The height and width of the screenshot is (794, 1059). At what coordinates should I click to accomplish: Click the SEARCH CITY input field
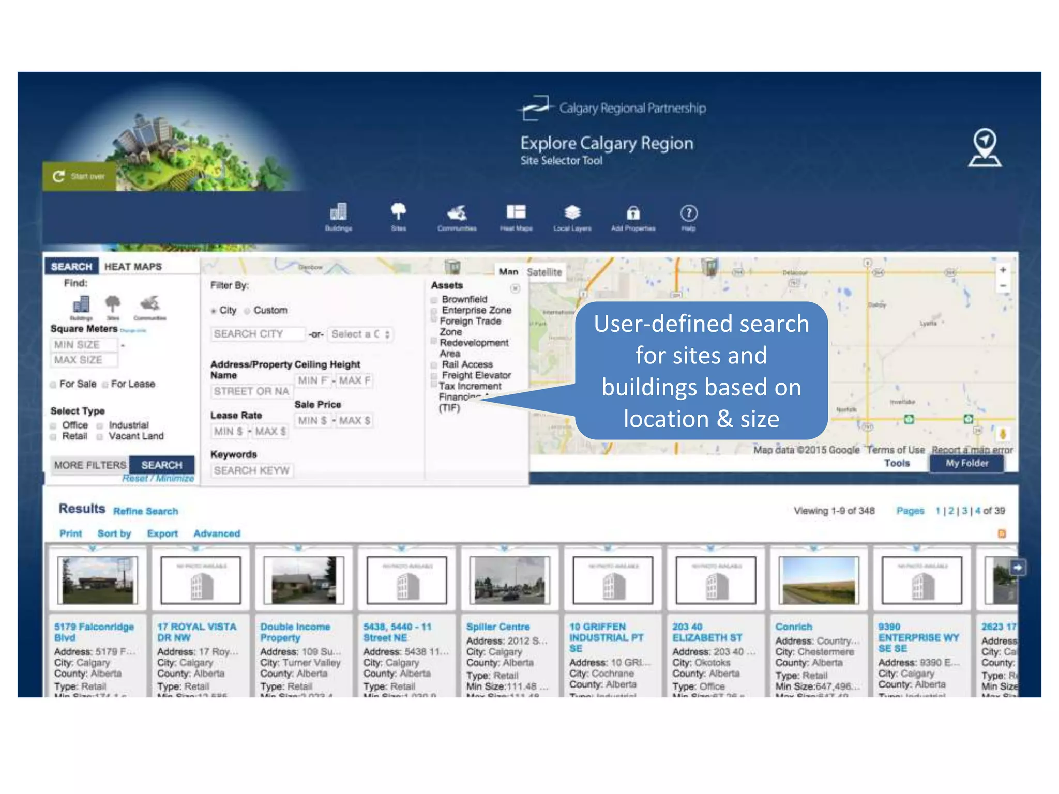258,334
